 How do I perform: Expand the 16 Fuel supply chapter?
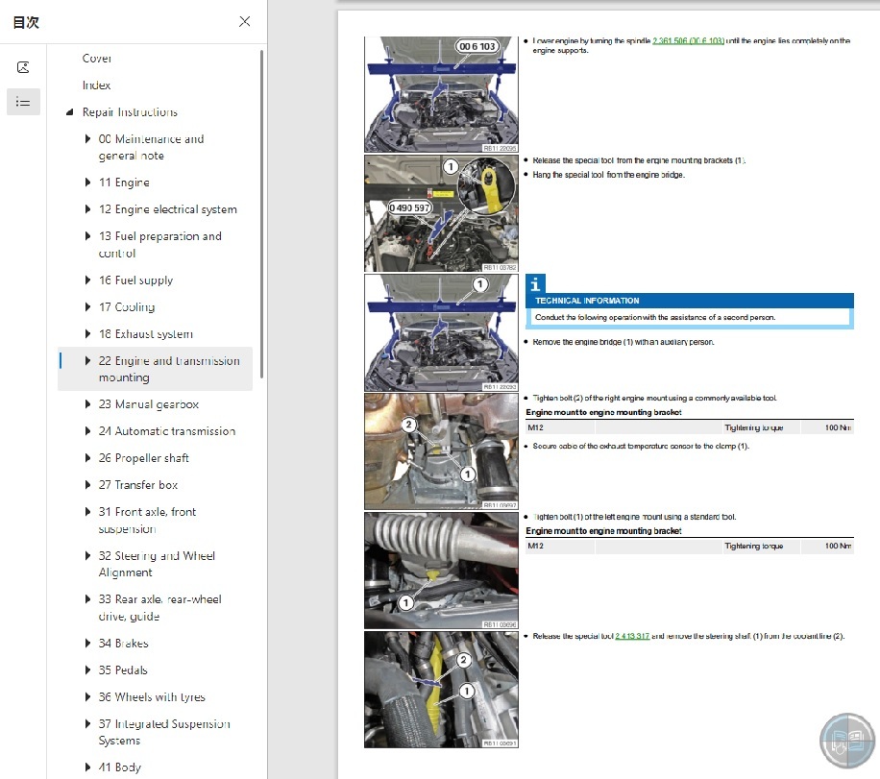coord(88,280)
